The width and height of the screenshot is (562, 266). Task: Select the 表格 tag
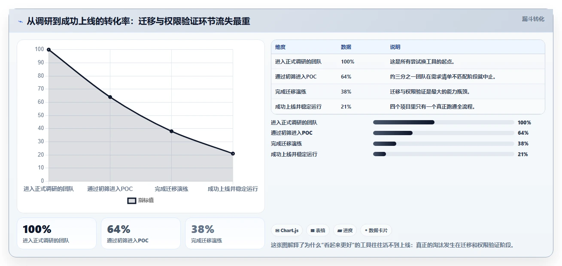(318, 230)
